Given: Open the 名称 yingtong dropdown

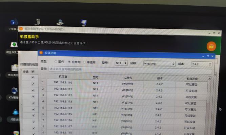Looking at the screenshot, I should (159, 64).
